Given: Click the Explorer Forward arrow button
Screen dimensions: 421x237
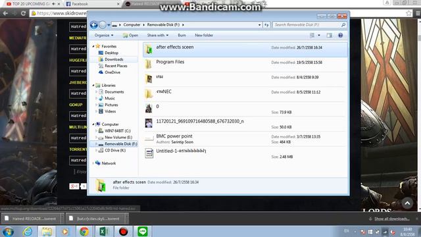Looking at the screenshot, I should coord(103,25).
